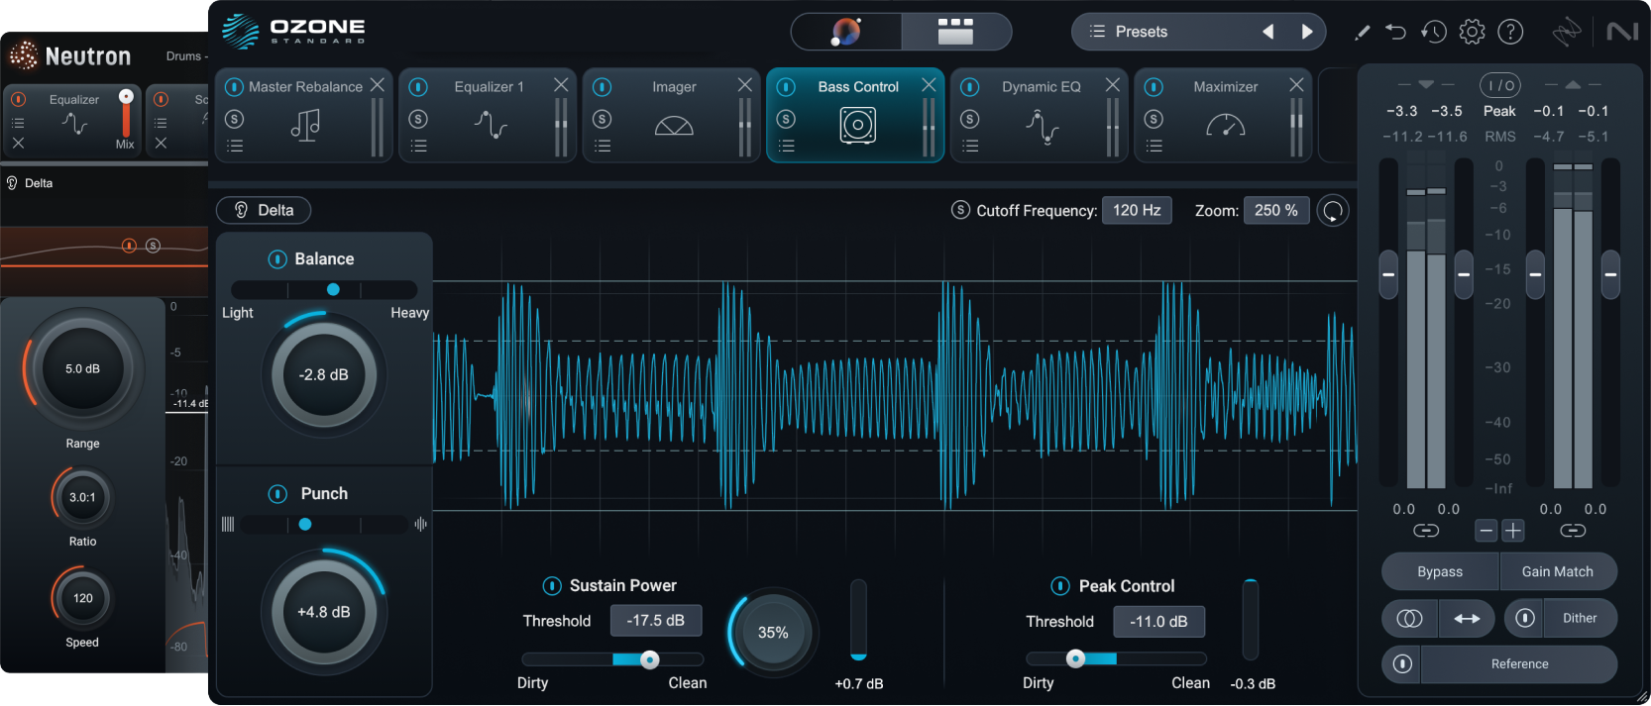Viewport: 1651px width, 706px height.
Task: Open Equalizer 1 module preset list
Action: [418, 147]
